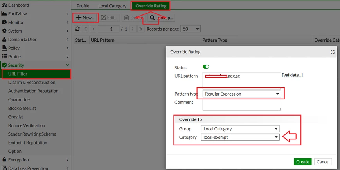Click the Monitor pie icon in sidebar
The image size is (340, 170).
point(4,22)
